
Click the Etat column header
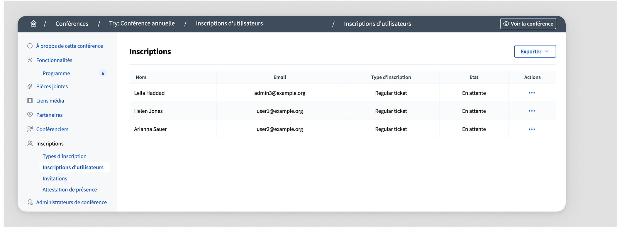point(474,77)
